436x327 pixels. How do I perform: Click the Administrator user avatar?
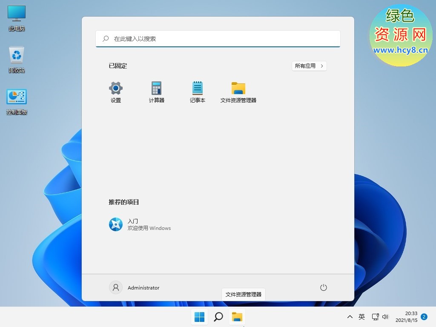click(116, 287)
